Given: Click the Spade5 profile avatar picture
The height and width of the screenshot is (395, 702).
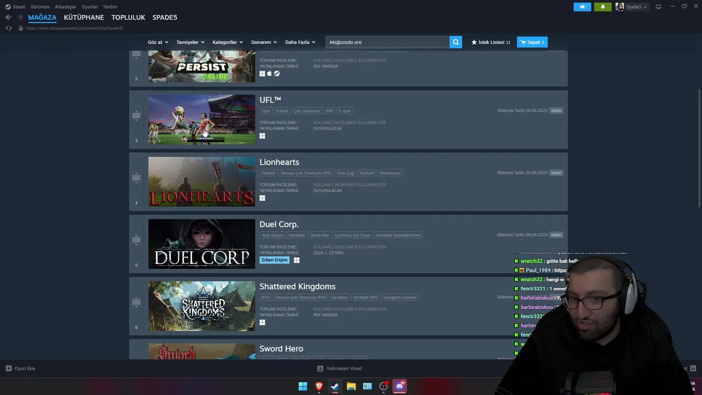Looking at the screenshot, I should 620,7.
